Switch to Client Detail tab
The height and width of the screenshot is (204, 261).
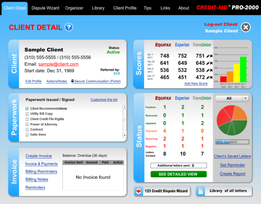pos(14,8)
